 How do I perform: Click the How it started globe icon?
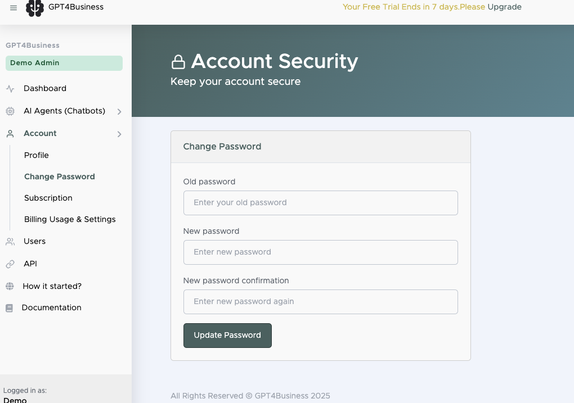coord(10,287)
